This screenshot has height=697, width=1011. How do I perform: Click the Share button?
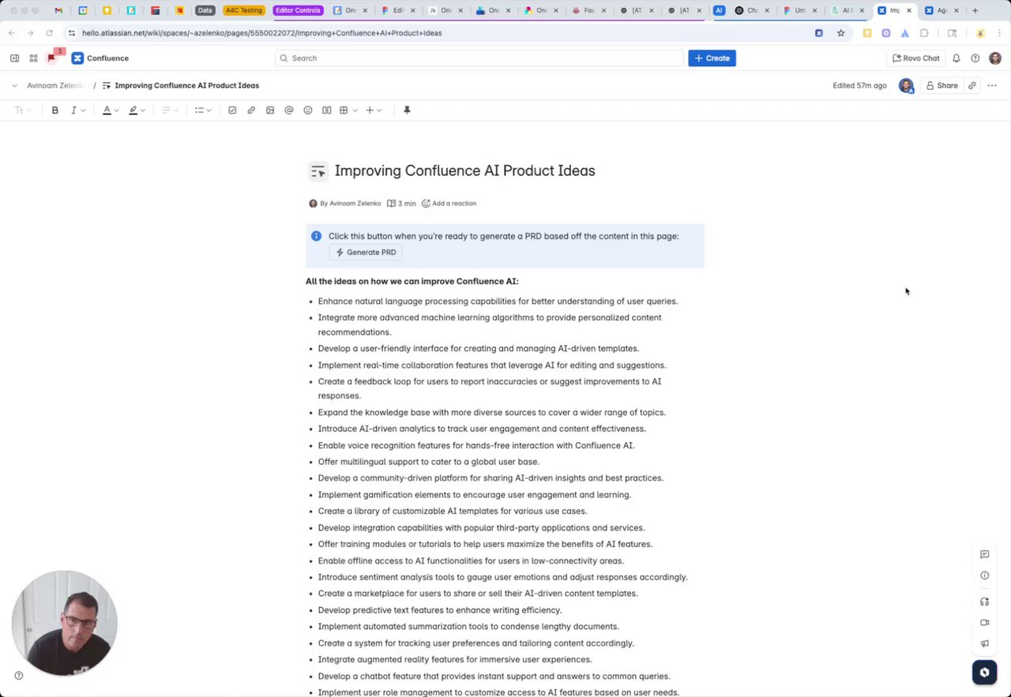click(941, 85)
